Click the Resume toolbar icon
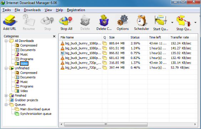The image size is (201, 129). [29, 22]
